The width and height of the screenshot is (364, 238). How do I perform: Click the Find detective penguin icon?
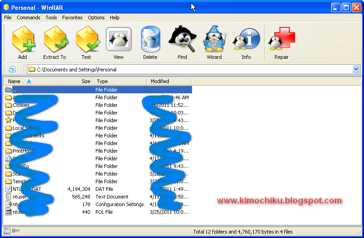point(183,39)
